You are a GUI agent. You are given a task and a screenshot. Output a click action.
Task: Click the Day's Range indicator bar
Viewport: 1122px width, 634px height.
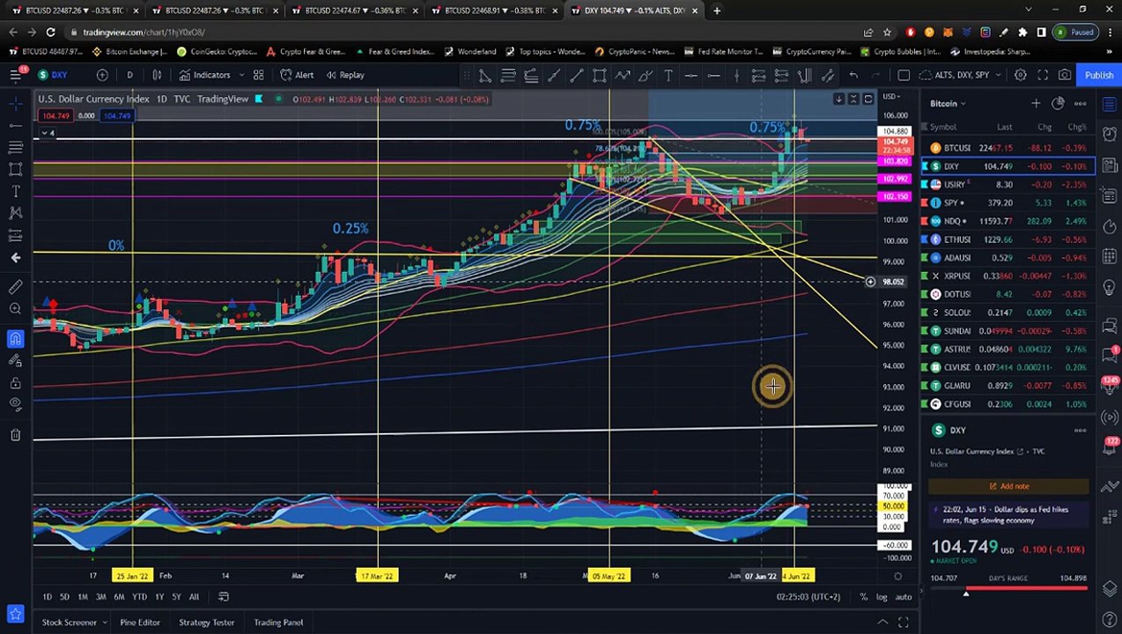[1008, 589]
